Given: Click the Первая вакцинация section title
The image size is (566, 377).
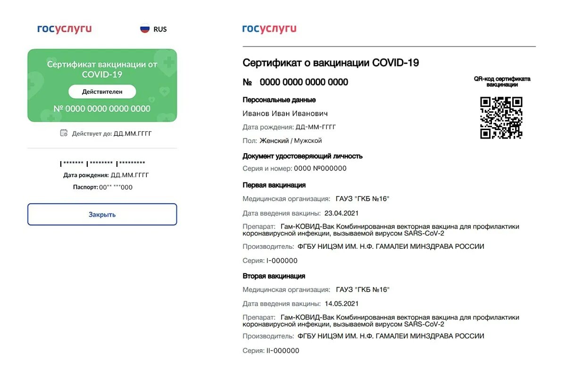Looking at the screenshot, I should (x=274, y=185).
